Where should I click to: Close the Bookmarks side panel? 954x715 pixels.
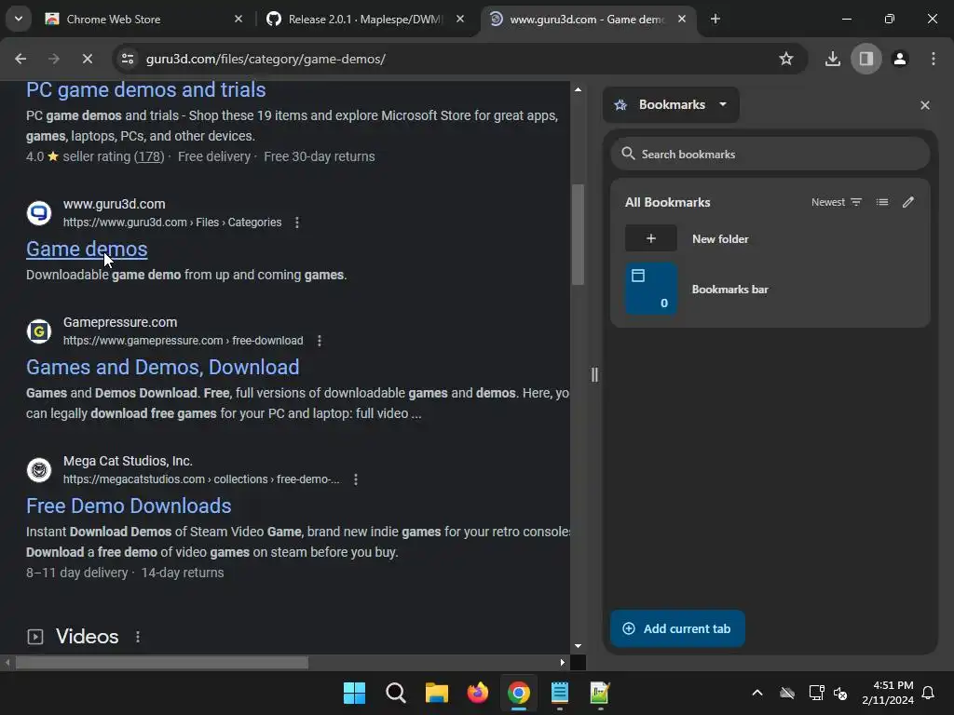(x=925, y=105)
